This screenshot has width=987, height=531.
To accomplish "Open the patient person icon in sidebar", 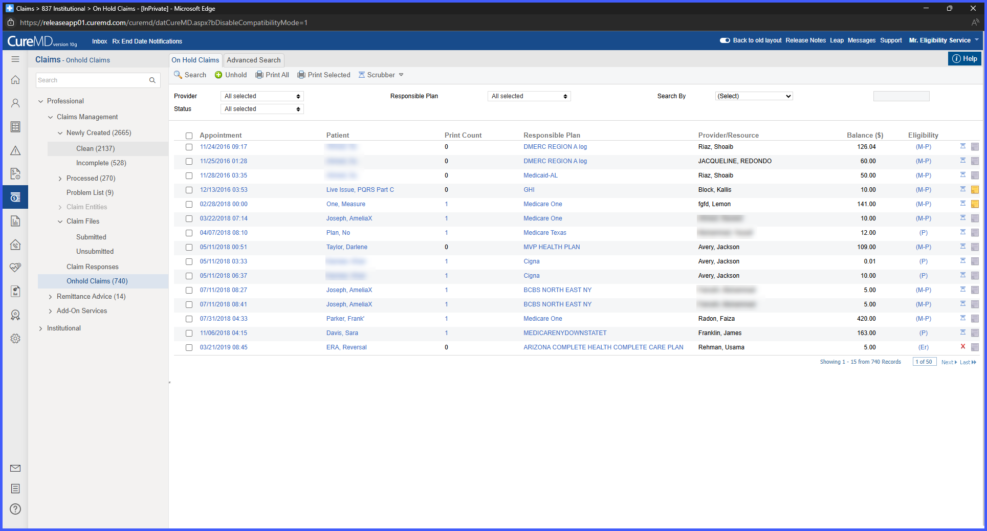I will coord(15,103).
